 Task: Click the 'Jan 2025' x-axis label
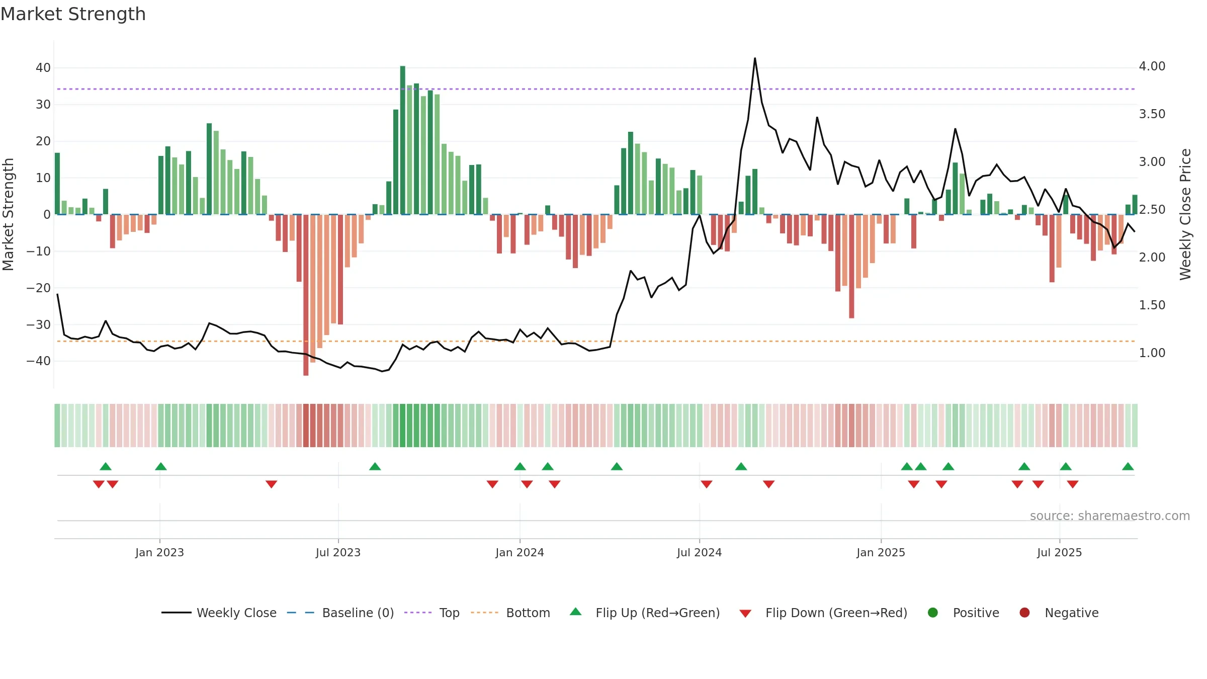[881, 552]
